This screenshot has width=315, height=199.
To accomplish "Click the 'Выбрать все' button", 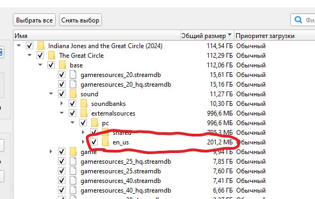I will 34,20.
